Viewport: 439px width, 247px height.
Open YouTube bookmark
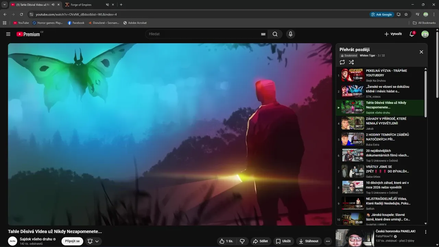click(21, 23)
